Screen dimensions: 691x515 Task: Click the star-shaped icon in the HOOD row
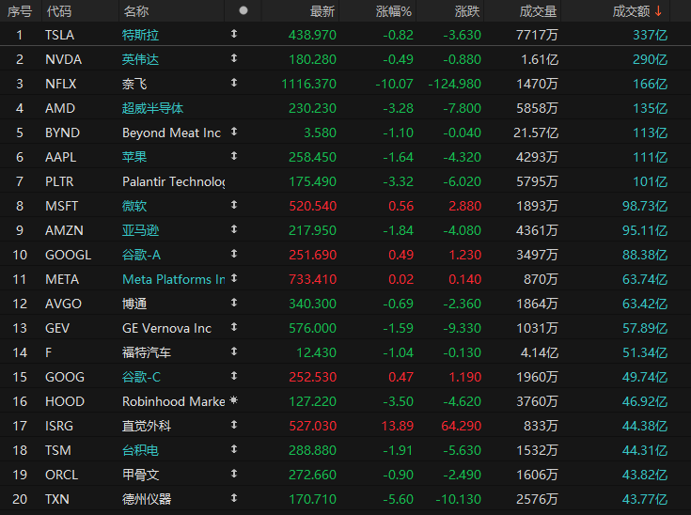[234, 400]
